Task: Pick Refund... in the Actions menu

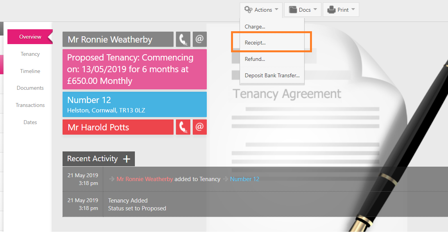Action: 272,59
